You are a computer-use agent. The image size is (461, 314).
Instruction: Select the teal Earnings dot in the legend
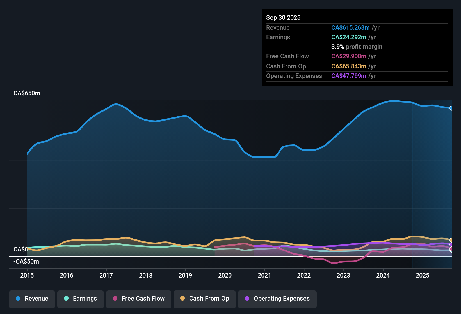coord(66,299)
